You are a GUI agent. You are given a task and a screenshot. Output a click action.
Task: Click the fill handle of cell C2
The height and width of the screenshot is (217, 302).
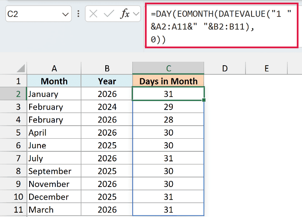(x=204, y=100)
